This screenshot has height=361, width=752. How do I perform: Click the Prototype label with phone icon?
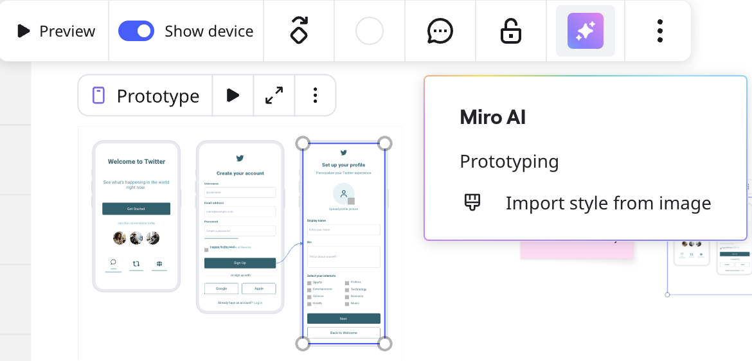[x=146, y=96]
